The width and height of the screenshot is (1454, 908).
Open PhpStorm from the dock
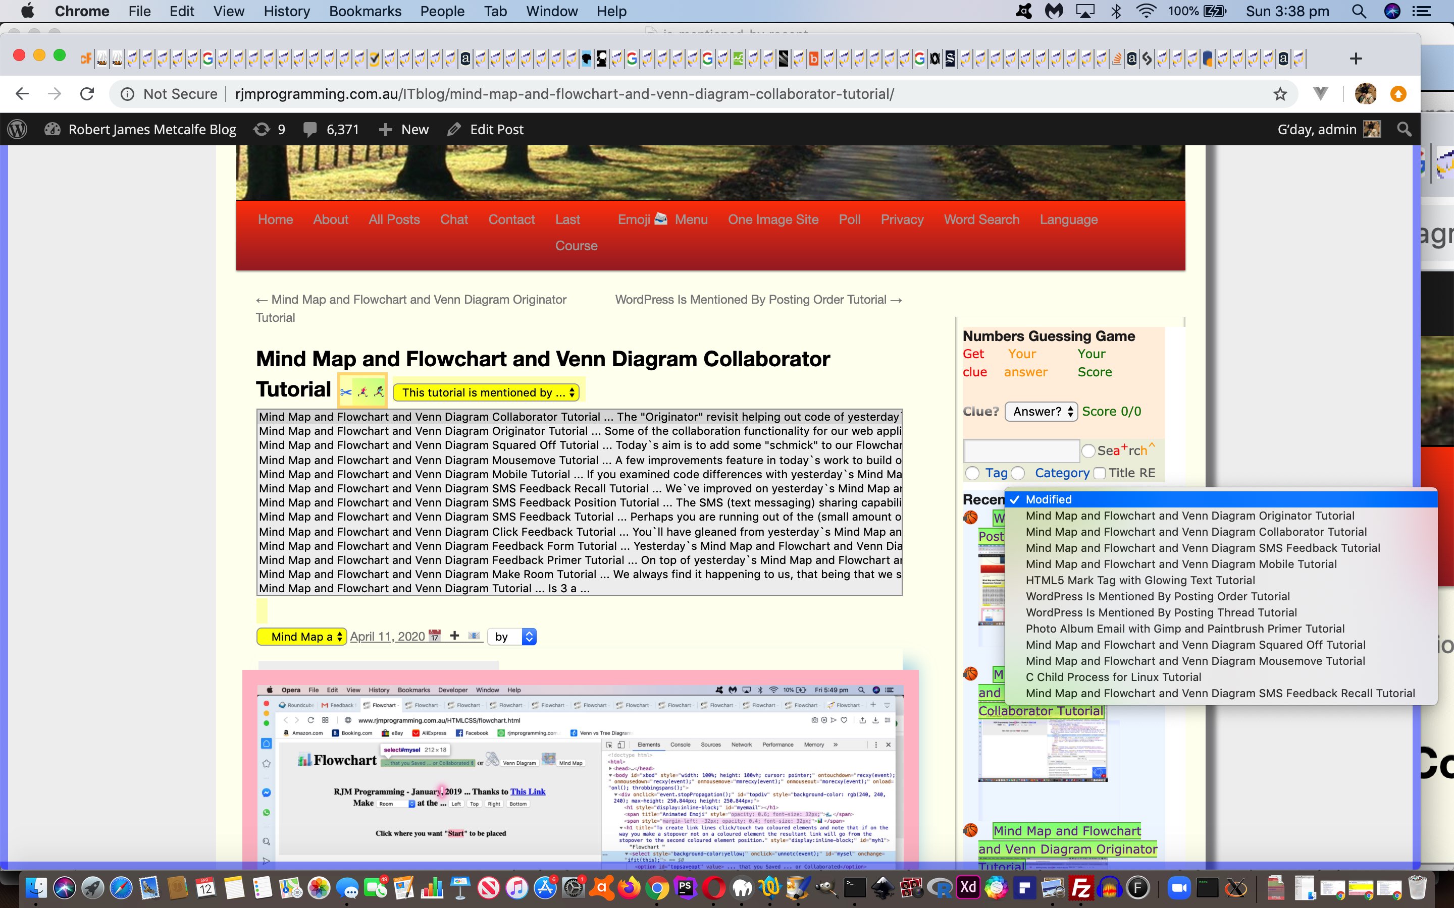pos(685,888)
